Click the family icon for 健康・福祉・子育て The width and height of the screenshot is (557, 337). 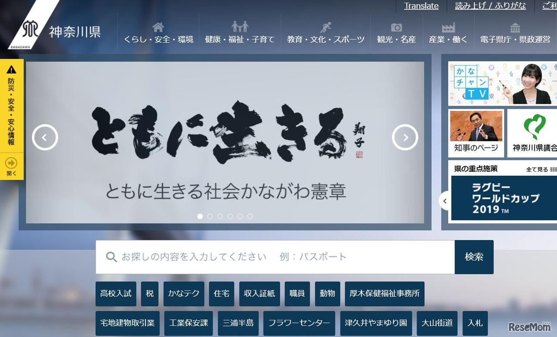click(x=240, y=27)
